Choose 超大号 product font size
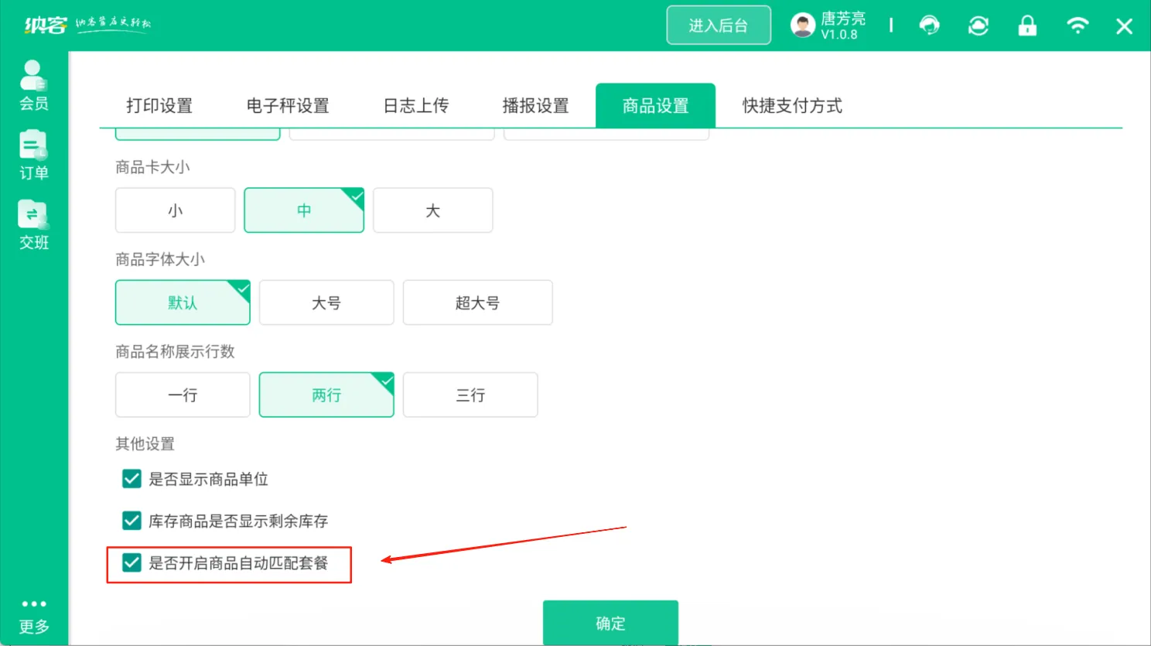Screen dimensions: 1151x646 point(477,302)
